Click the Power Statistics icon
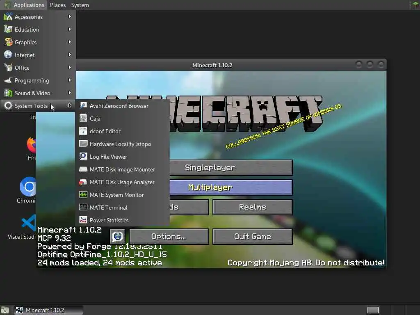This screenshot has width=420, height=315. click(x=83, y=220)
